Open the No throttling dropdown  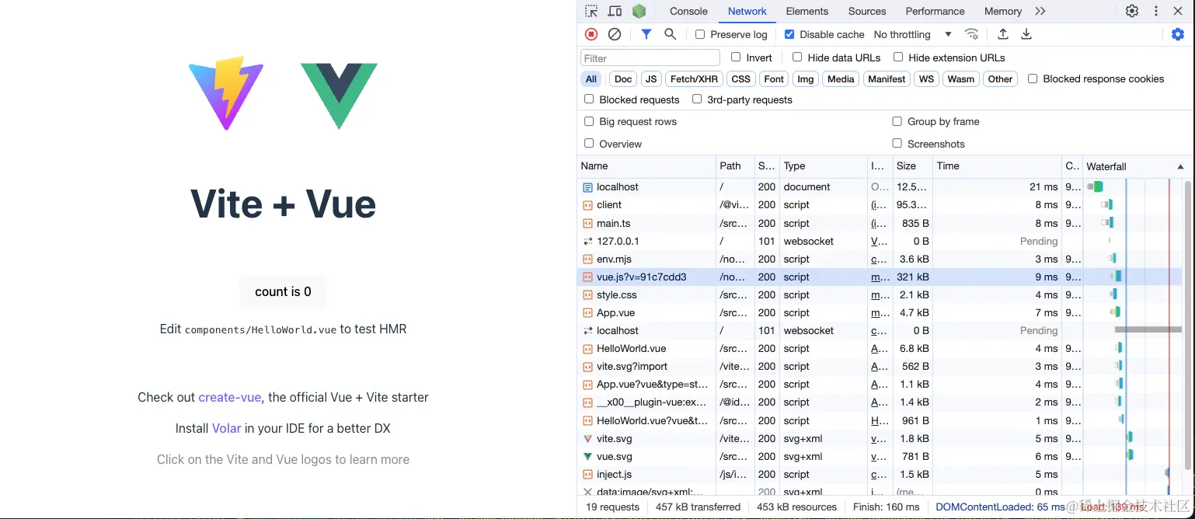912,34
